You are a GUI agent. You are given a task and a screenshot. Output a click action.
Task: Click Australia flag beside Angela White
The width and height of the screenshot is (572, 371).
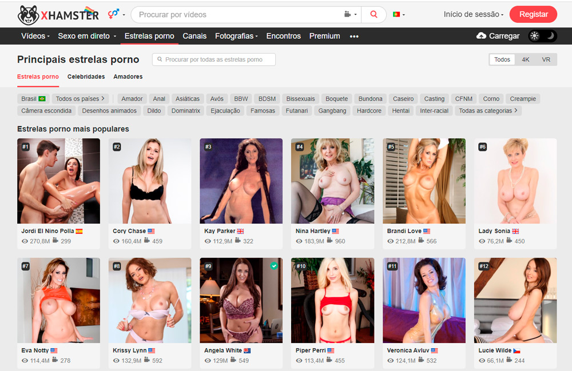click(247, 350)
